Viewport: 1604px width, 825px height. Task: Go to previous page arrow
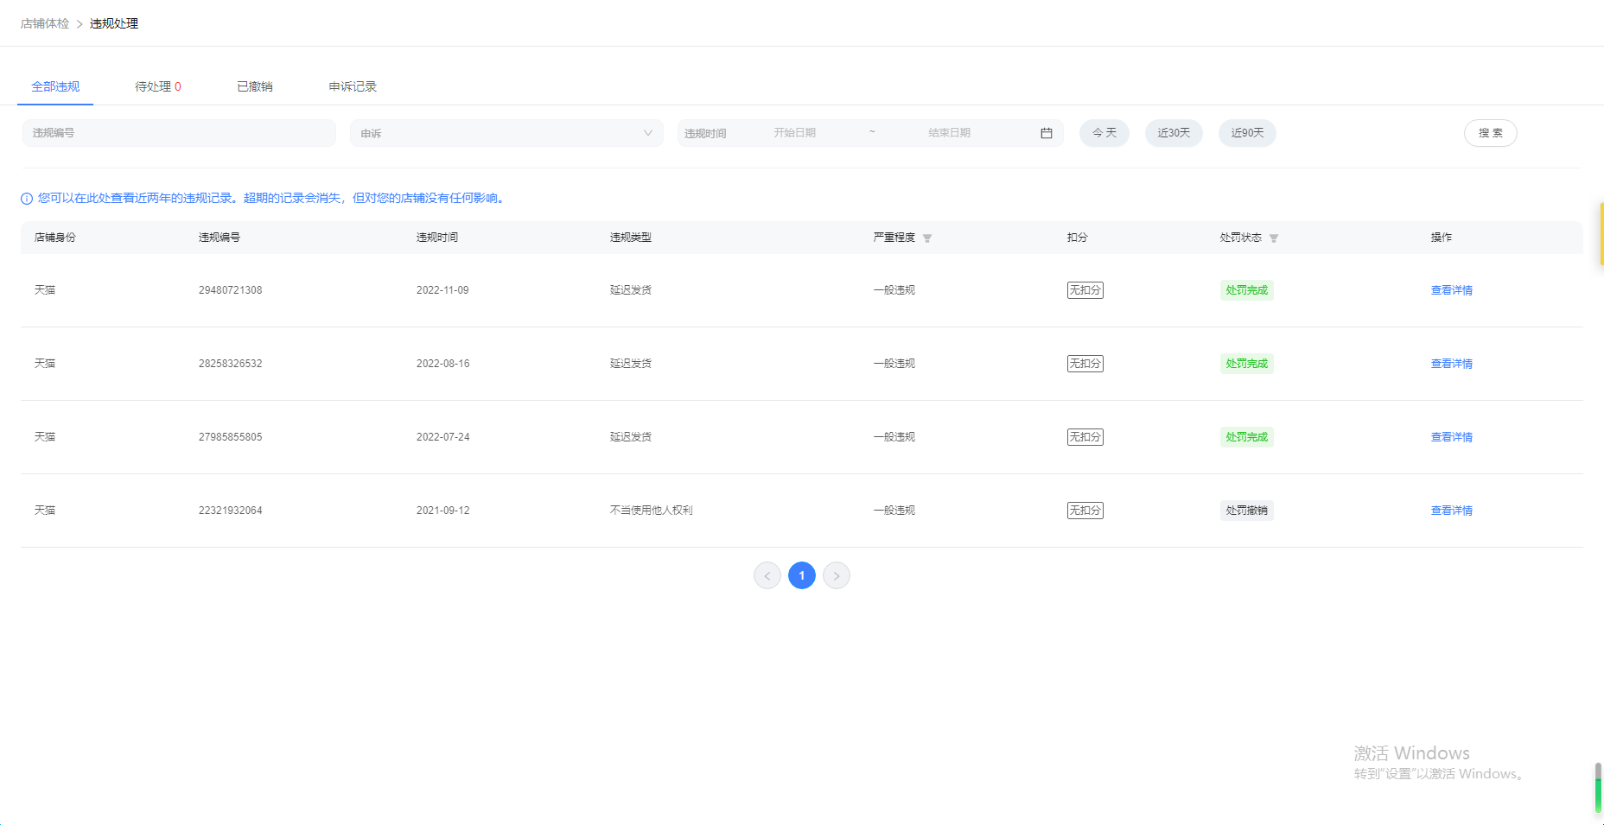tap(767, 575)
